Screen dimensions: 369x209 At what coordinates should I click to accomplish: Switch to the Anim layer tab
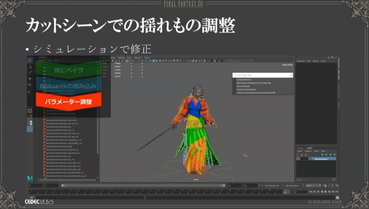pos(309,148)
